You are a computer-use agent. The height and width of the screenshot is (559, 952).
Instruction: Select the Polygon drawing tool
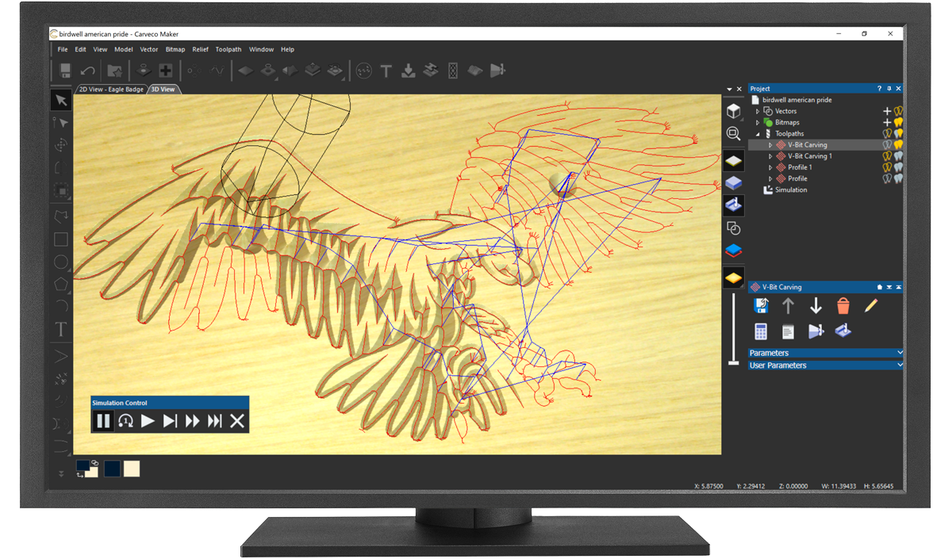[60, 284]
